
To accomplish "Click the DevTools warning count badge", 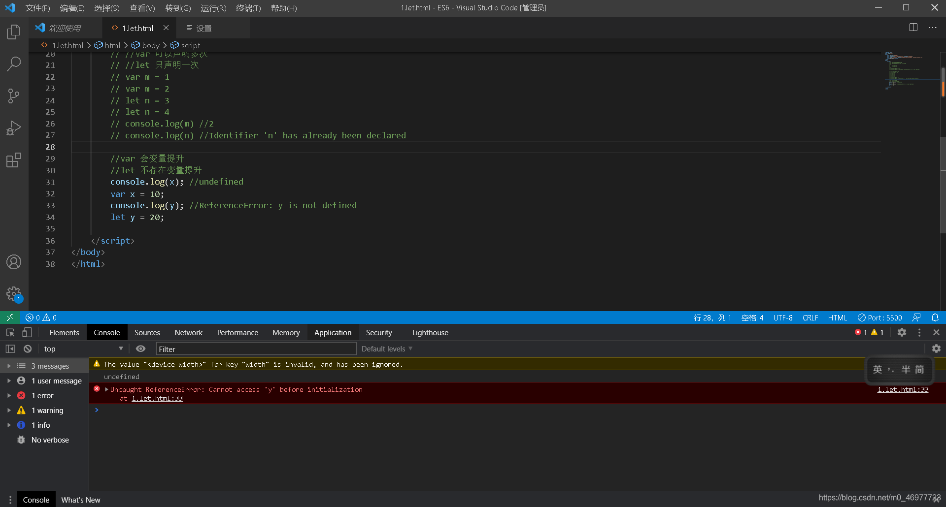I will click(878, 333).
